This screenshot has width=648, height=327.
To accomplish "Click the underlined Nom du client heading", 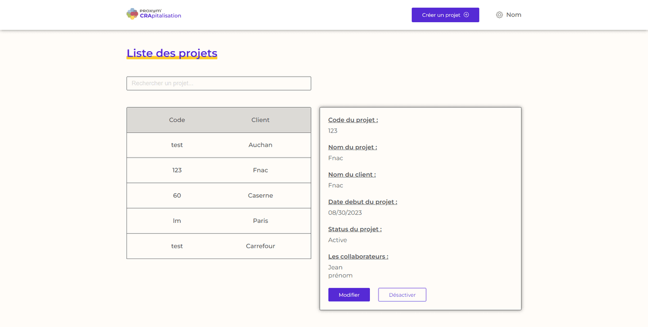I will (352, 174).
